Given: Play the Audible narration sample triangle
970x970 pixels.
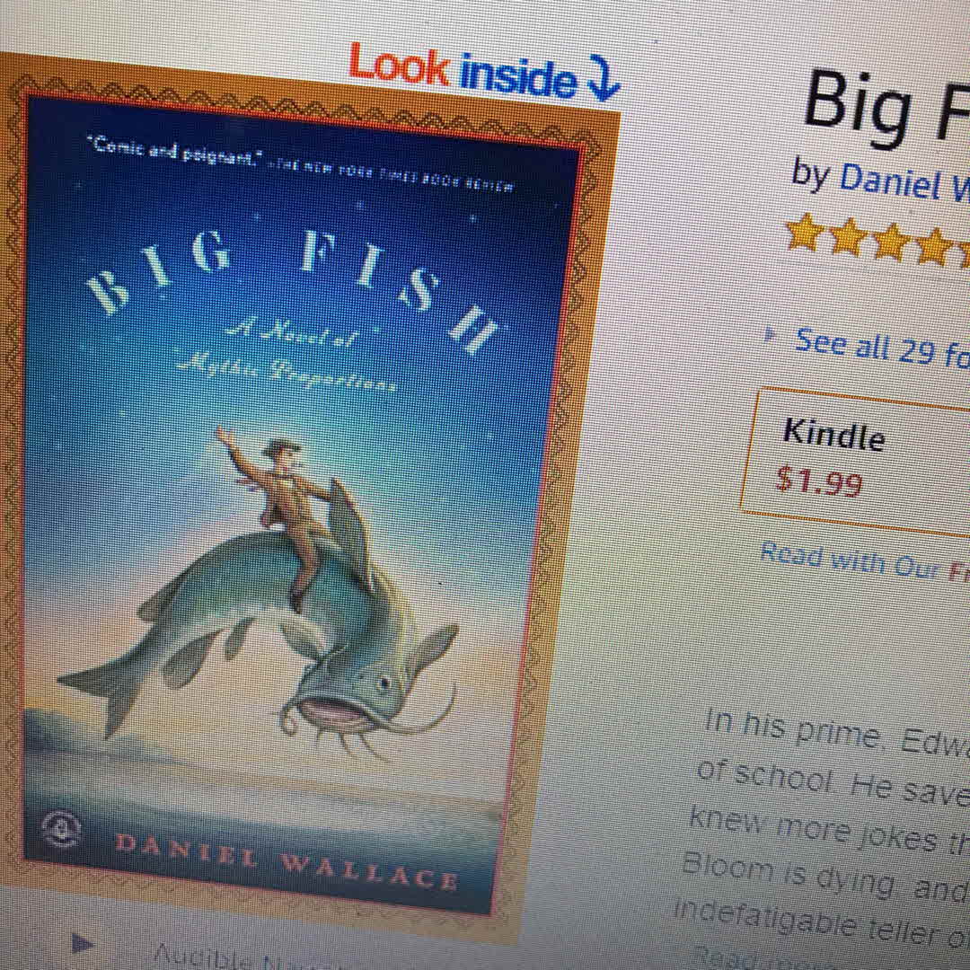Looking at the screenshot, I should [x=83, y=944].
